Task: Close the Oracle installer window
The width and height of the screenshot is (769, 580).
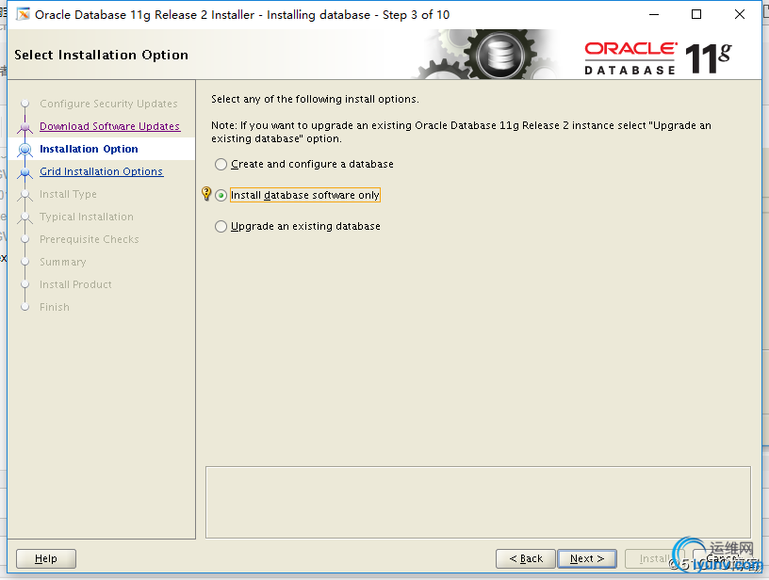Action: 740,15
